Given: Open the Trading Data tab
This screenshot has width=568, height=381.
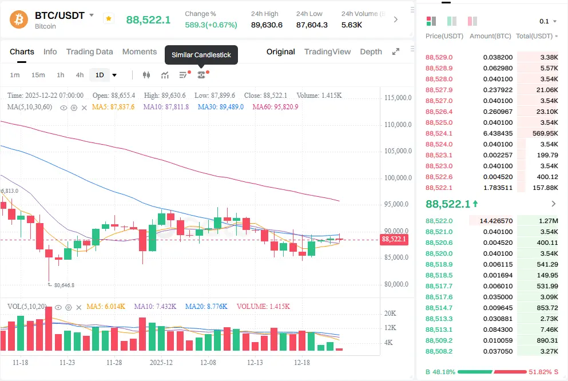Looking at the screenshot, I should (89, 52).
